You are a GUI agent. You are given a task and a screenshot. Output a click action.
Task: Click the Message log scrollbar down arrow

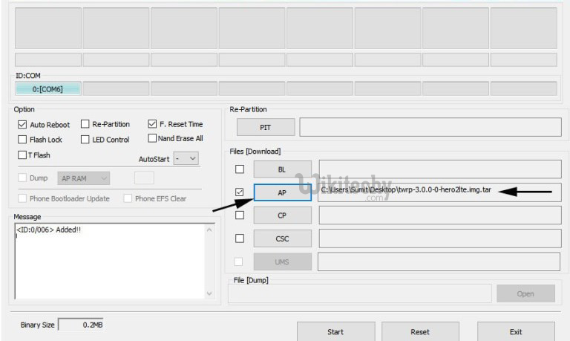click(209, 294)
